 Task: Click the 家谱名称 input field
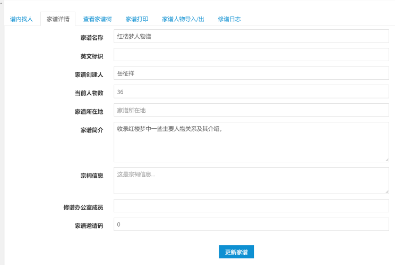(x=251, y=36)
